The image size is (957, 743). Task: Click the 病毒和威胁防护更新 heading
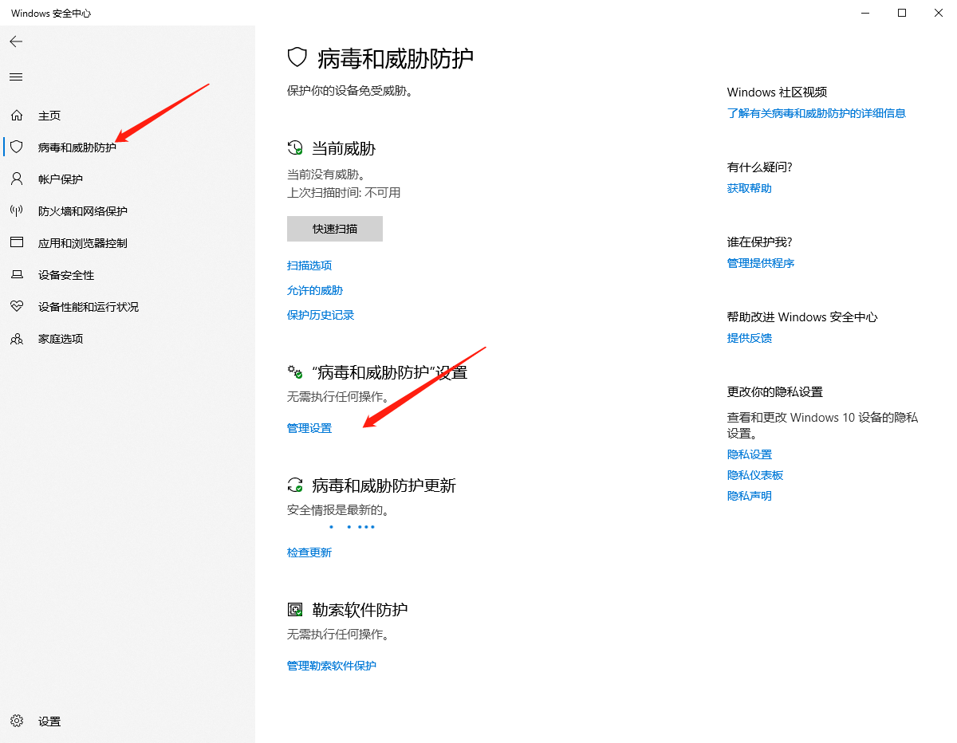point(384,486)
